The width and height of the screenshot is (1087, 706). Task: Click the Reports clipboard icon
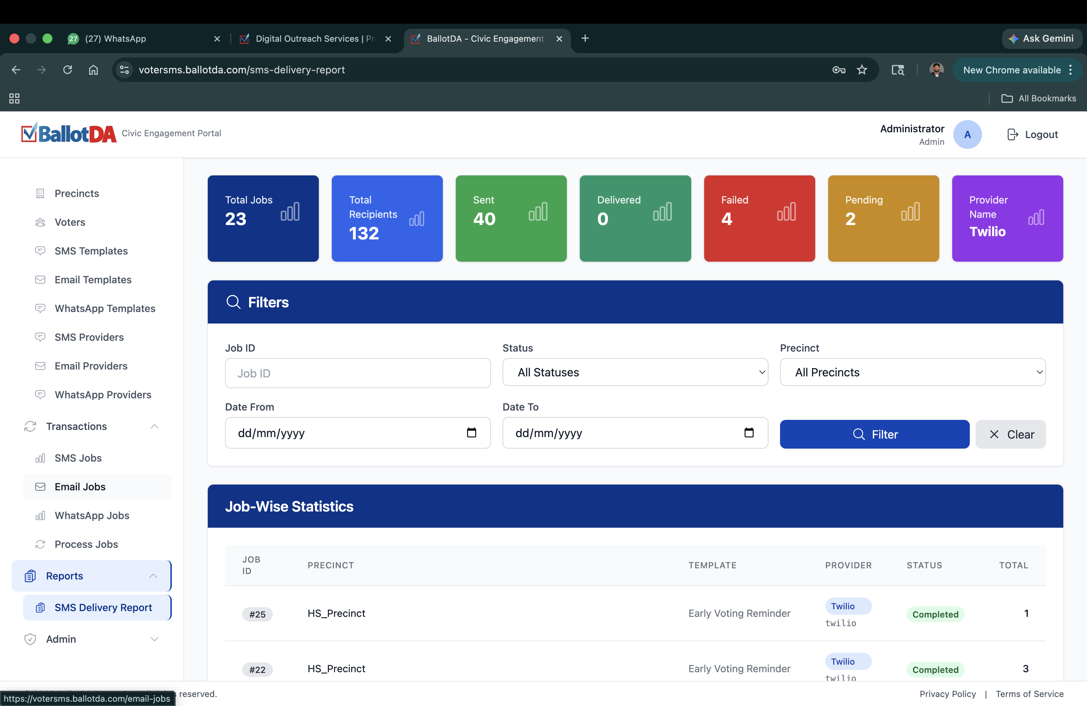point(30,576)
